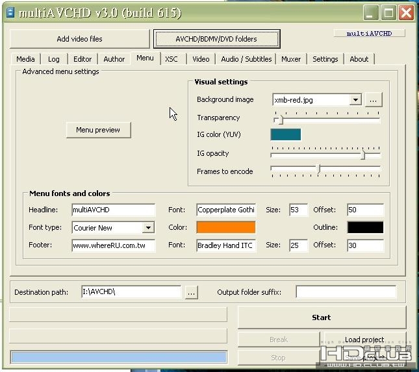Browse for background image with ellipsis button
The image size is (419, 372).
tap(374, 100)
